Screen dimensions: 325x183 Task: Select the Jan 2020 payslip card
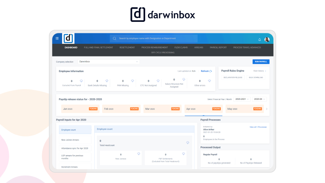click(80, 109)
